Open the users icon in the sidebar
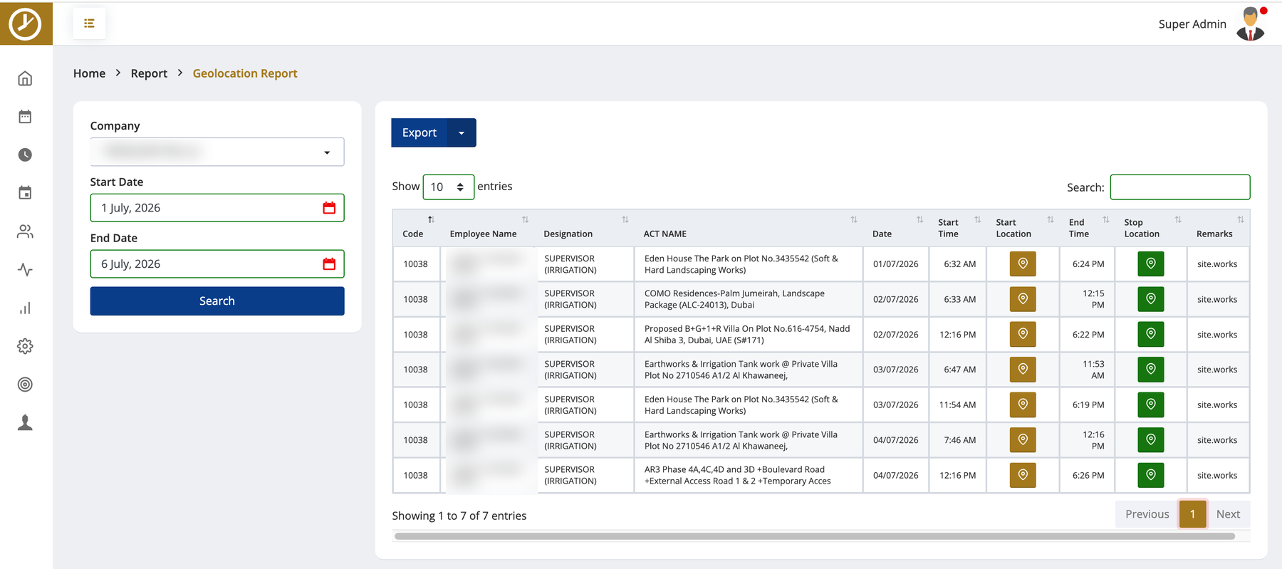This screenshot has width=1282, height=569. (25, 231)
